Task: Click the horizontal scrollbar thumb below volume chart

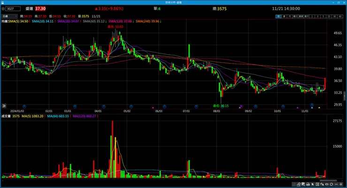Action: (x=328, y=180)
